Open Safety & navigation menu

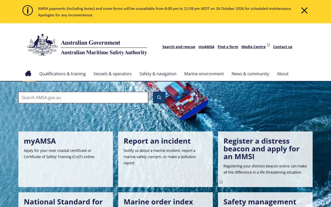pyautogui.click(x=158, y=74)
